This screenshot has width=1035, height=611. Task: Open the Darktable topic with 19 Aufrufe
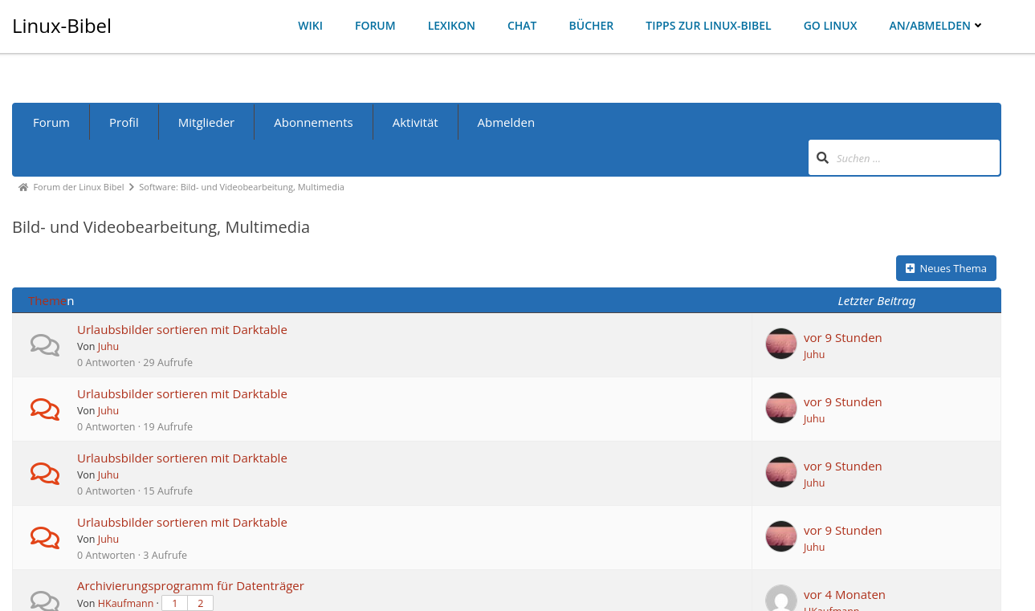182,393
